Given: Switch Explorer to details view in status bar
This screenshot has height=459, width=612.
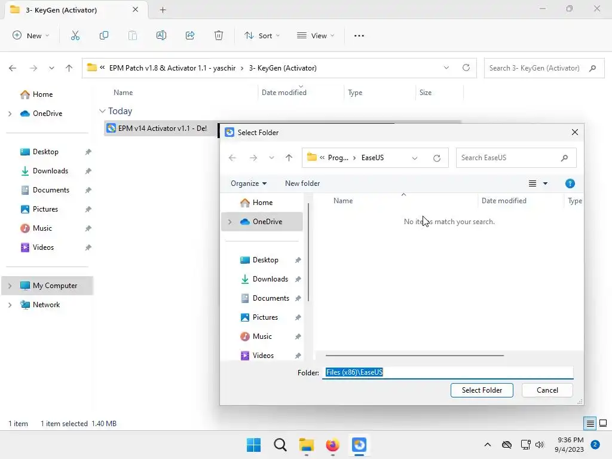Looking at the screenshot, I should pos(590,423).
